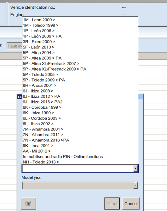The height and width of the screenshot is (211, 167).
Task: Select 6H - Arosa 2001 >
Action: coord(80,85)
